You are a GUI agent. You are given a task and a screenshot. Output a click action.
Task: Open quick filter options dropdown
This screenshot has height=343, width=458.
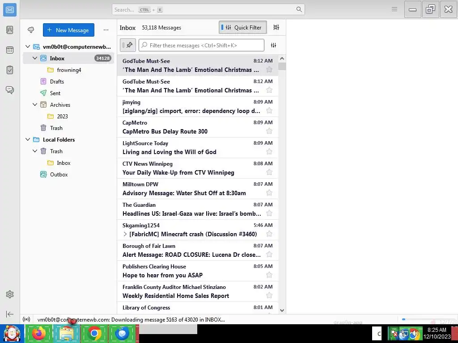(x=273, y=45)
